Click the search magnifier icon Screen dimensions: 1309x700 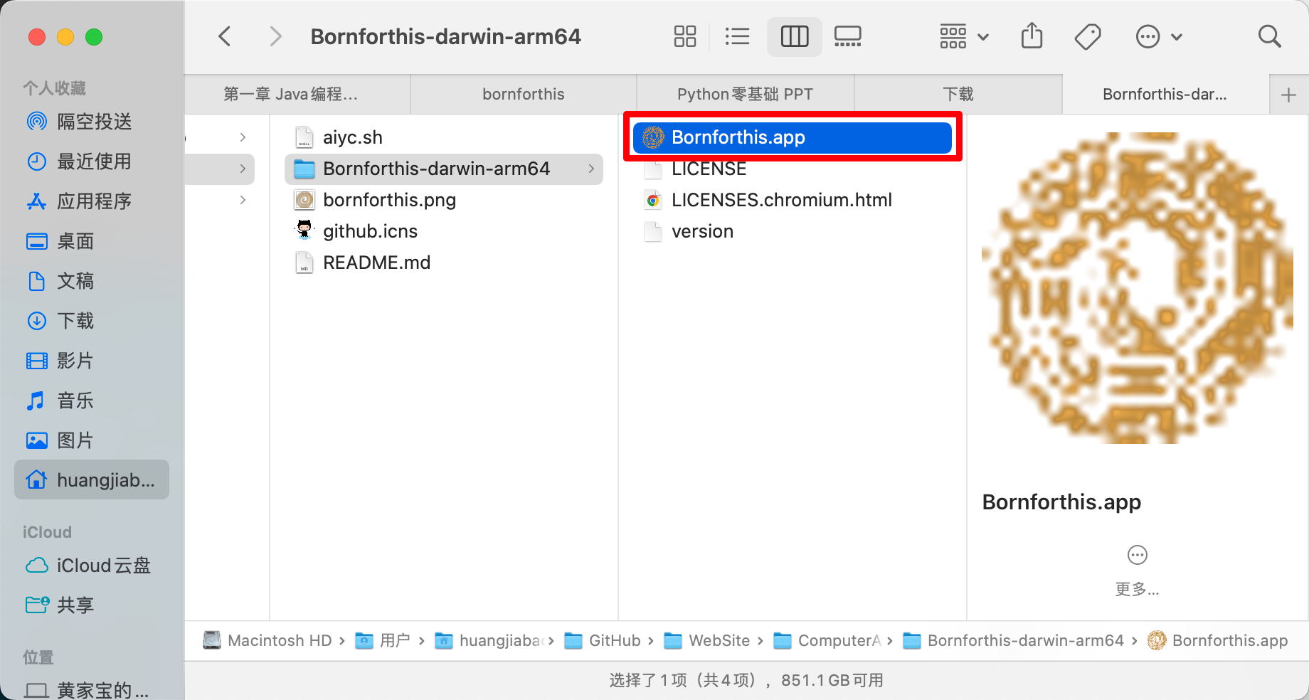[x=1269, y=36]
